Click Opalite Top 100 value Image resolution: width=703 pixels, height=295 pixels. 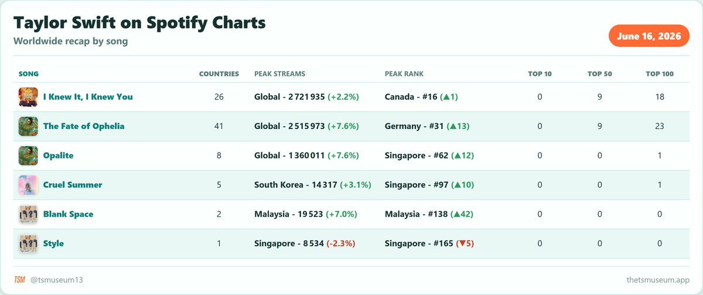coord(660,155)
